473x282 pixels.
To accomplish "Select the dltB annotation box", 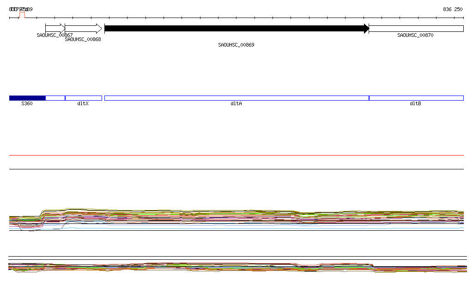I will (x=416, y=98).
